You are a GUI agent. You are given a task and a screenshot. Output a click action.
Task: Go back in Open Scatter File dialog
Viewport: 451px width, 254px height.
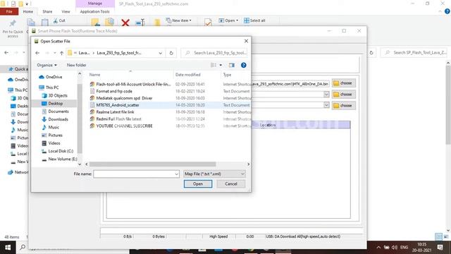click(37, 53)
